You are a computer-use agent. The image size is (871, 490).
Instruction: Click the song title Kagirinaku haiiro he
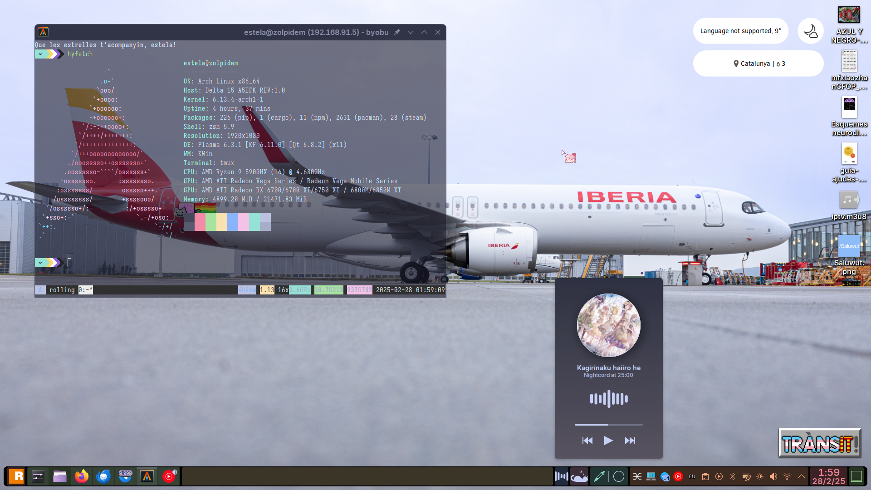click(608, 368)
